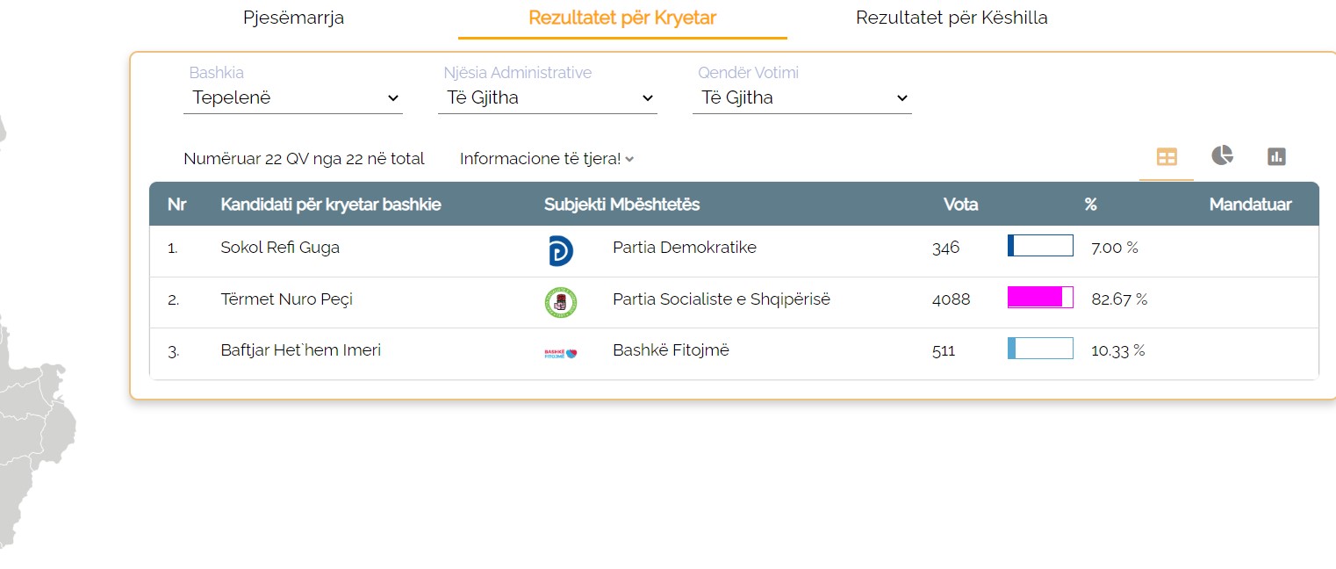Switch to bar chart view icon
Viewport: 1336px width, 569px height.
pyautogui.click(x=1276, y=157)
